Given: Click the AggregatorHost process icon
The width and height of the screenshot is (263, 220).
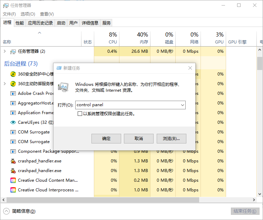Looking at the screenshot, I should click(13, 103).
